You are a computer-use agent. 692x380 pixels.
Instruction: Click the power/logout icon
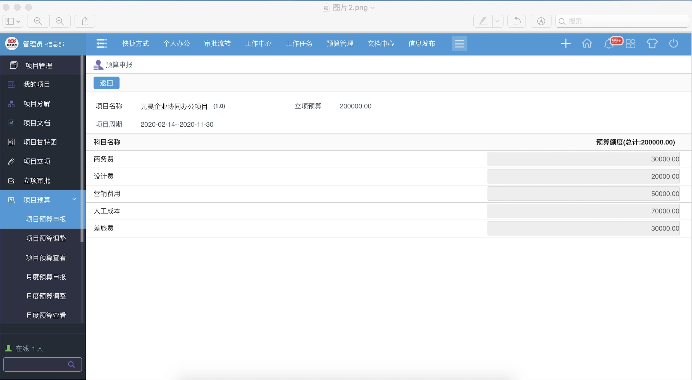coord(674,43)
